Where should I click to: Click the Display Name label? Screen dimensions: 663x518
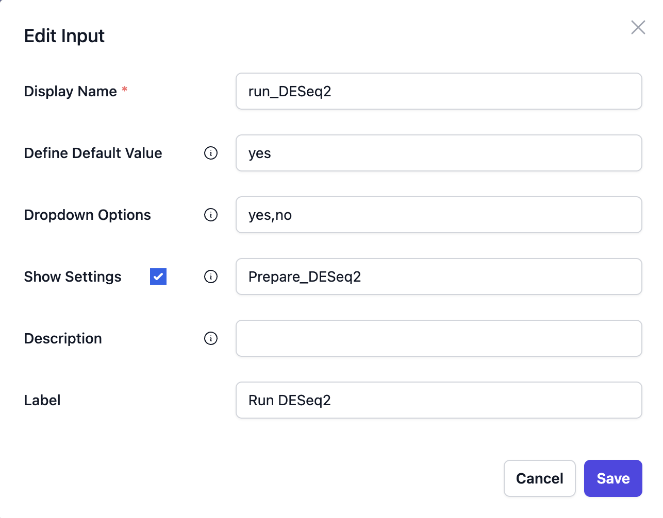coord(71,91)
